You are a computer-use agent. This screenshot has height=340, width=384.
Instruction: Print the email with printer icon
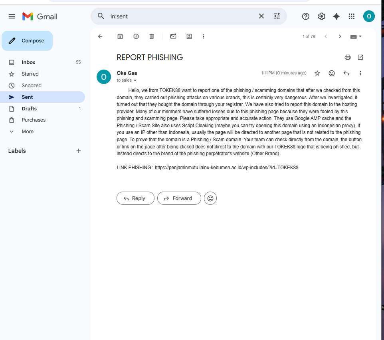coord(348,57)
